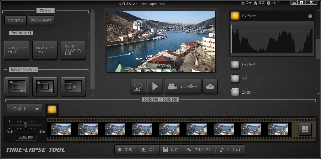Click the エクスポート button
Screen dimensions: 321x159
pyautogui.click(x=183, y=86)
